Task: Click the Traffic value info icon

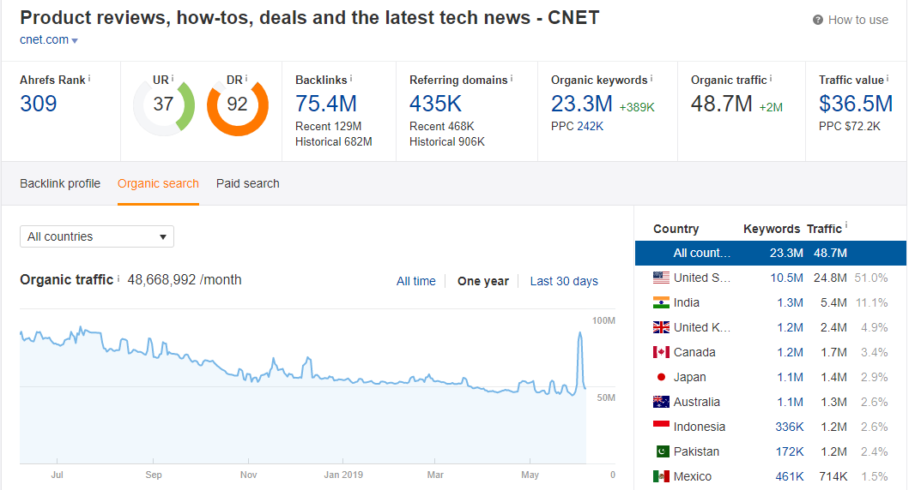Action: 887,78
